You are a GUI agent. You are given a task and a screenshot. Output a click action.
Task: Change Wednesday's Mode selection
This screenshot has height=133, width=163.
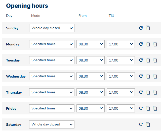52,76
